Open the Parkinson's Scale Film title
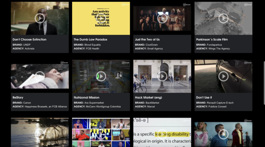Viewport: 265px width, 147px height. click(212, 40)
